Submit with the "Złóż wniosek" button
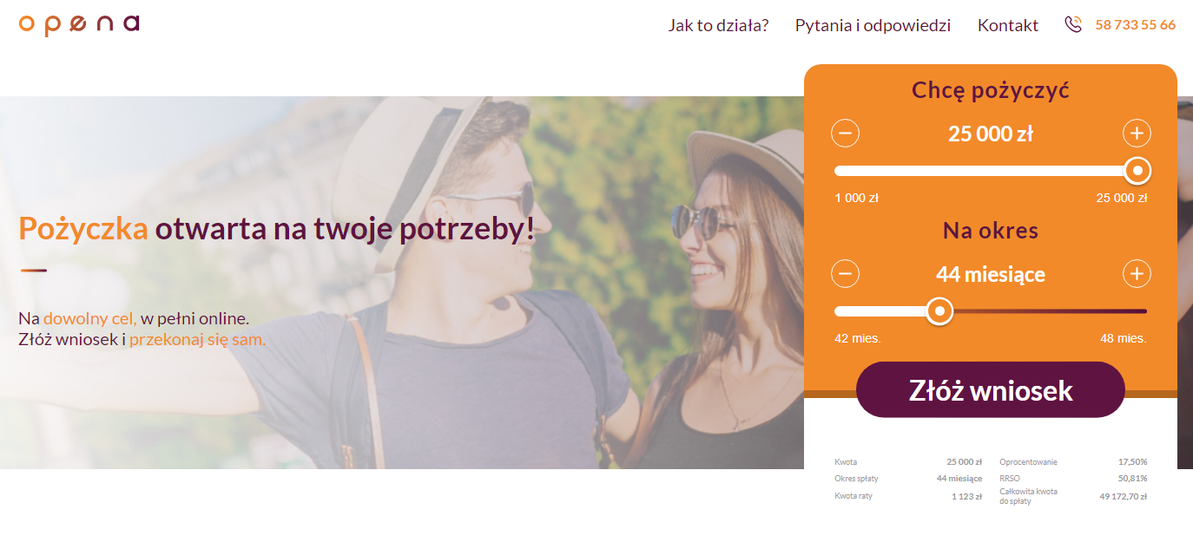Viewport: 1193px width, 542px height. point(991,390)
